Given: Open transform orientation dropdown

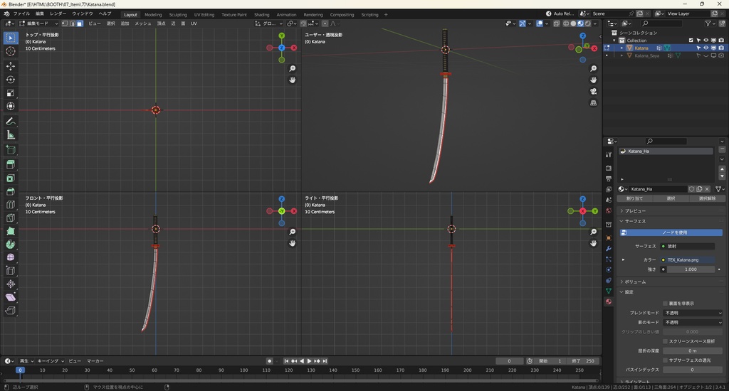Looking at the screenshot, I should point(268,23).
